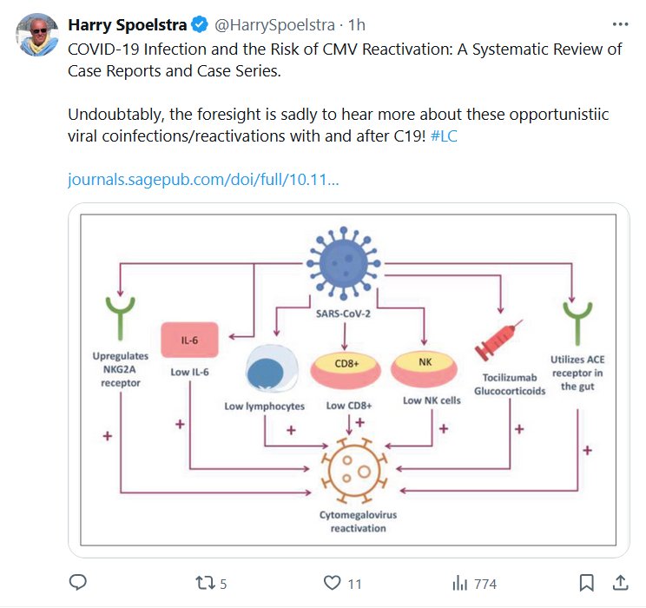
Task: Expand the CMV reactivation diagram image
Action: tap(347, 380)
